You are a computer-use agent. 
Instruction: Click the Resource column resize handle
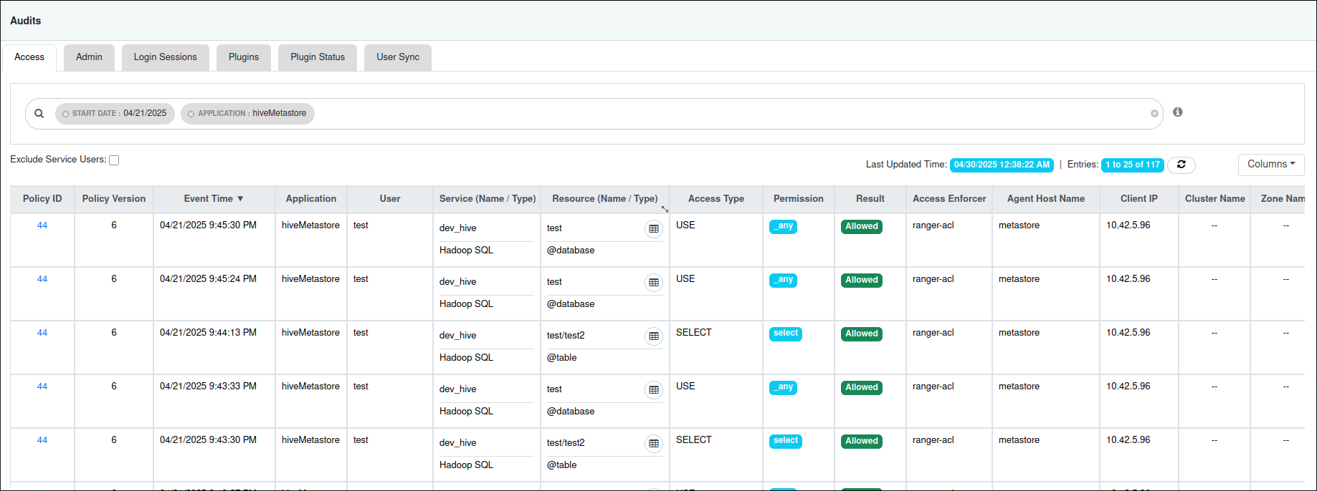pyautogui.click(x=665, y=209)
